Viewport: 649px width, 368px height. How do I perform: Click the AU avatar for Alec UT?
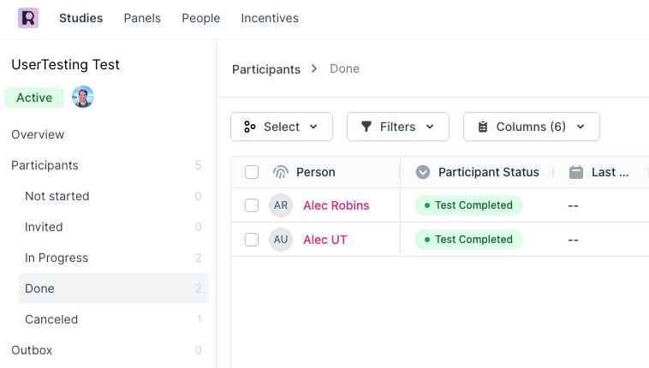pyautogui.click(x=281, y=240)
